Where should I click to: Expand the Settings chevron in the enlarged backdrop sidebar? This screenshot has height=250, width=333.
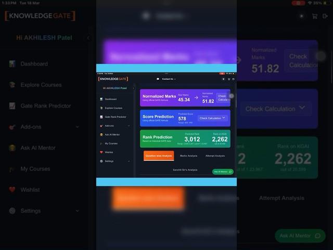[x=78, y=211]
